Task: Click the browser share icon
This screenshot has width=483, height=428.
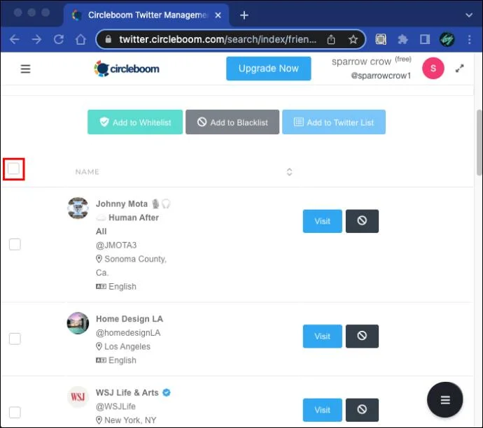Action: [x=331, y=39]
